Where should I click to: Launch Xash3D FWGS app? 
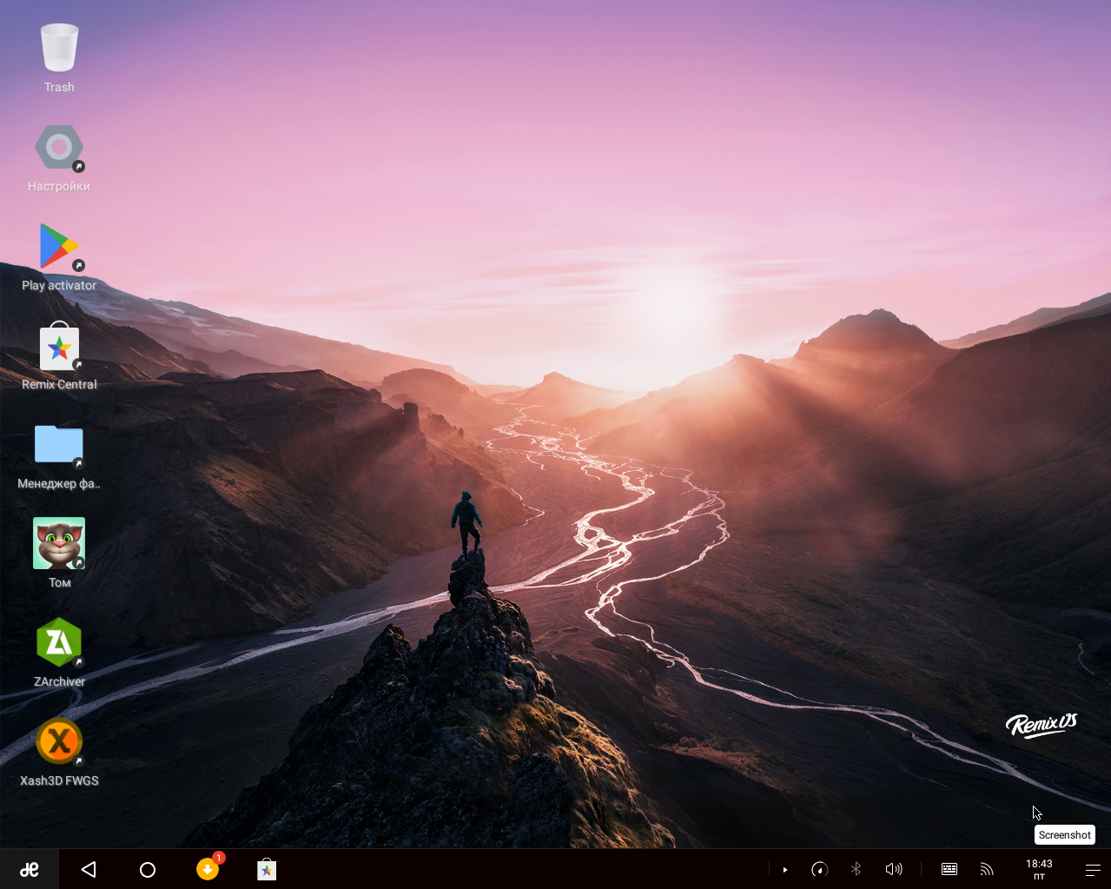[59, 742]
